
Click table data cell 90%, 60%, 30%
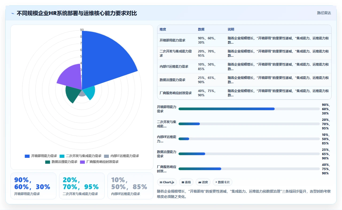pos(211,40)
